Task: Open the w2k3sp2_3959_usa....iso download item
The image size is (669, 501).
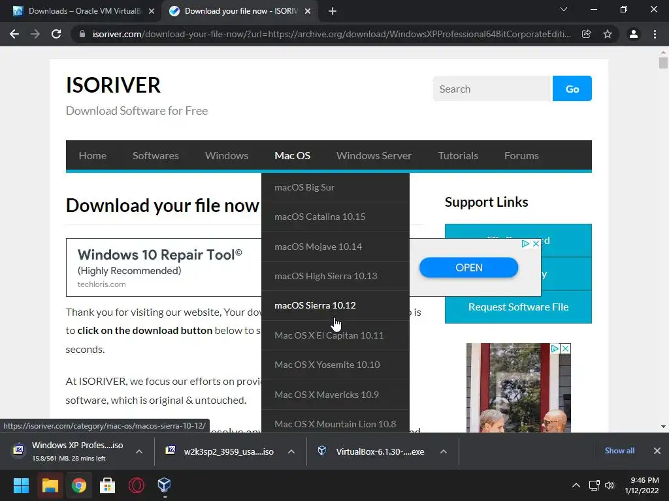Action: click(221, 451)
